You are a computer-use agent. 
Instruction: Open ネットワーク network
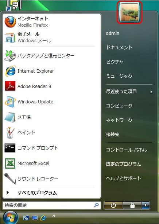119,120
